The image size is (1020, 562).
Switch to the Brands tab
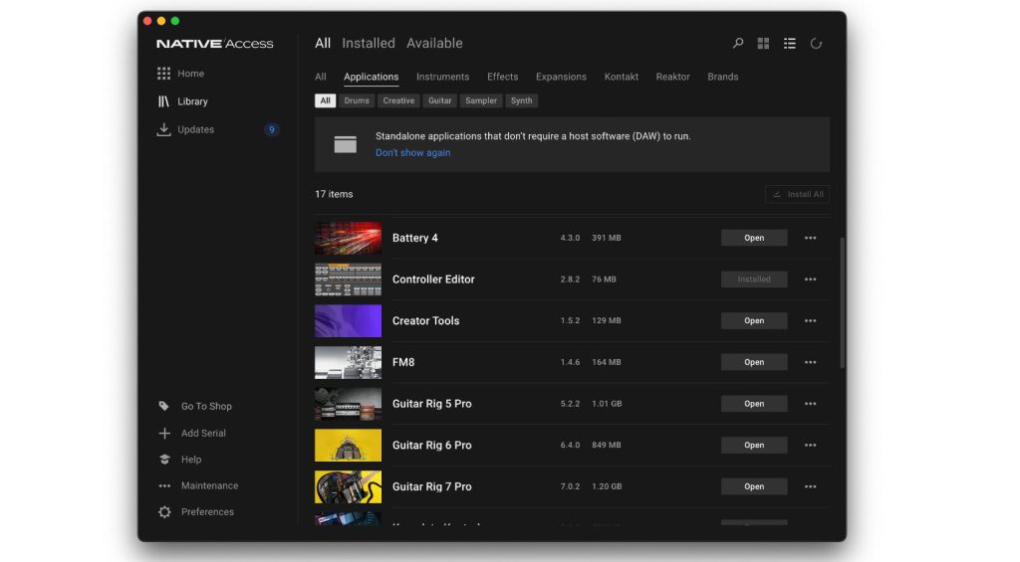(x=723, y=77)
